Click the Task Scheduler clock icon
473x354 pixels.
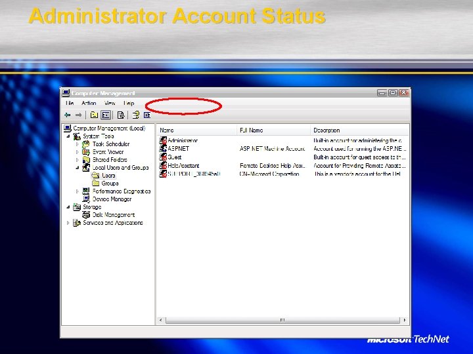[86, 144]
